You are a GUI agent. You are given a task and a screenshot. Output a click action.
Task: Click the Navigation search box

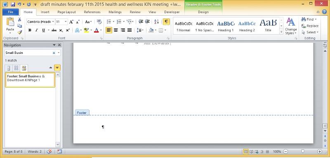click(28, 53)
